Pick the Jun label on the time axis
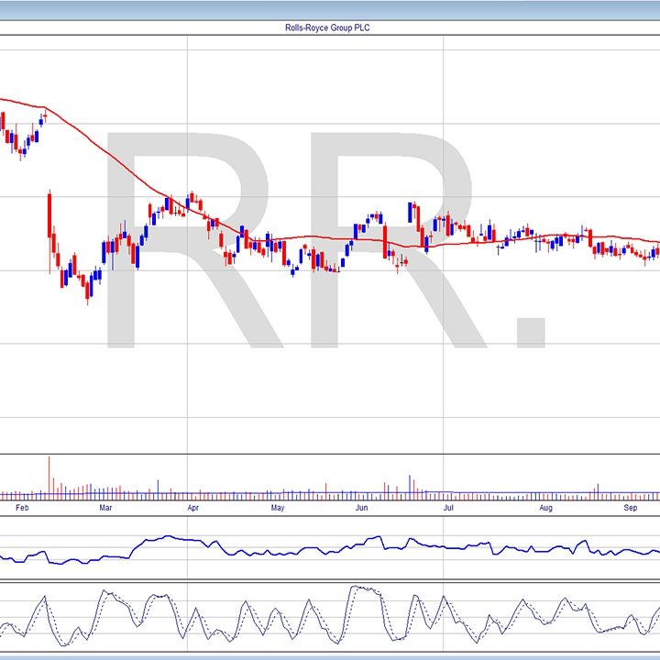The height and width of the screenshot is (660, 660). tap(362, 507)
